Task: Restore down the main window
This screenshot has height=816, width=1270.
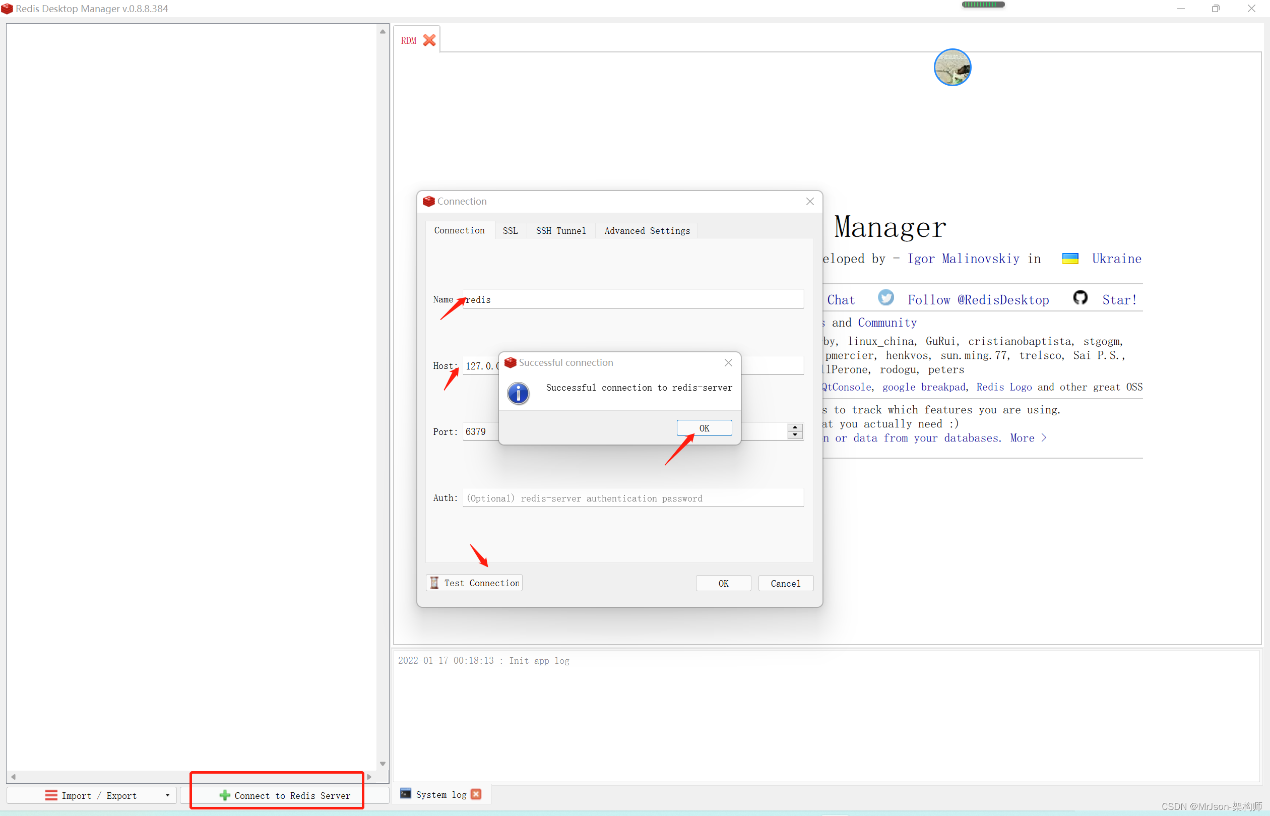Action: click(x=1216, y=9)
